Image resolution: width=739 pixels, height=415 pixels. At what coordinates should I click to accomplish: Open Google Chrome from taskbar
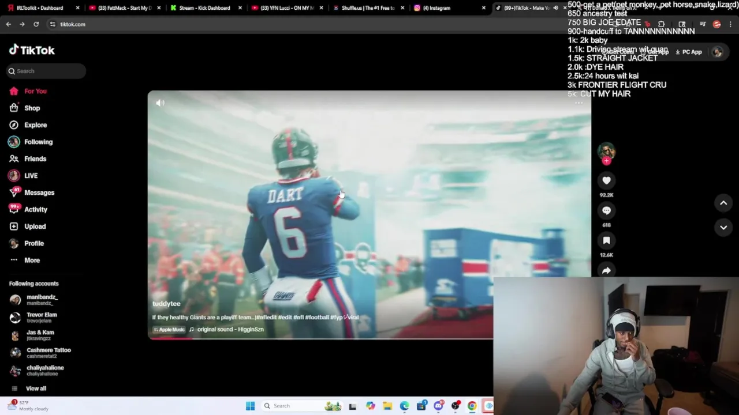tap(472, 406)
